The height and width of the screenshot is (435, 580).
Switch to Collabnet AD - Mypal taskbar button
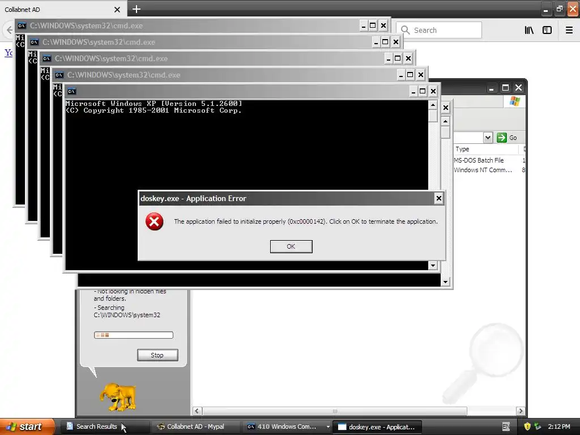tap(195, 427)
